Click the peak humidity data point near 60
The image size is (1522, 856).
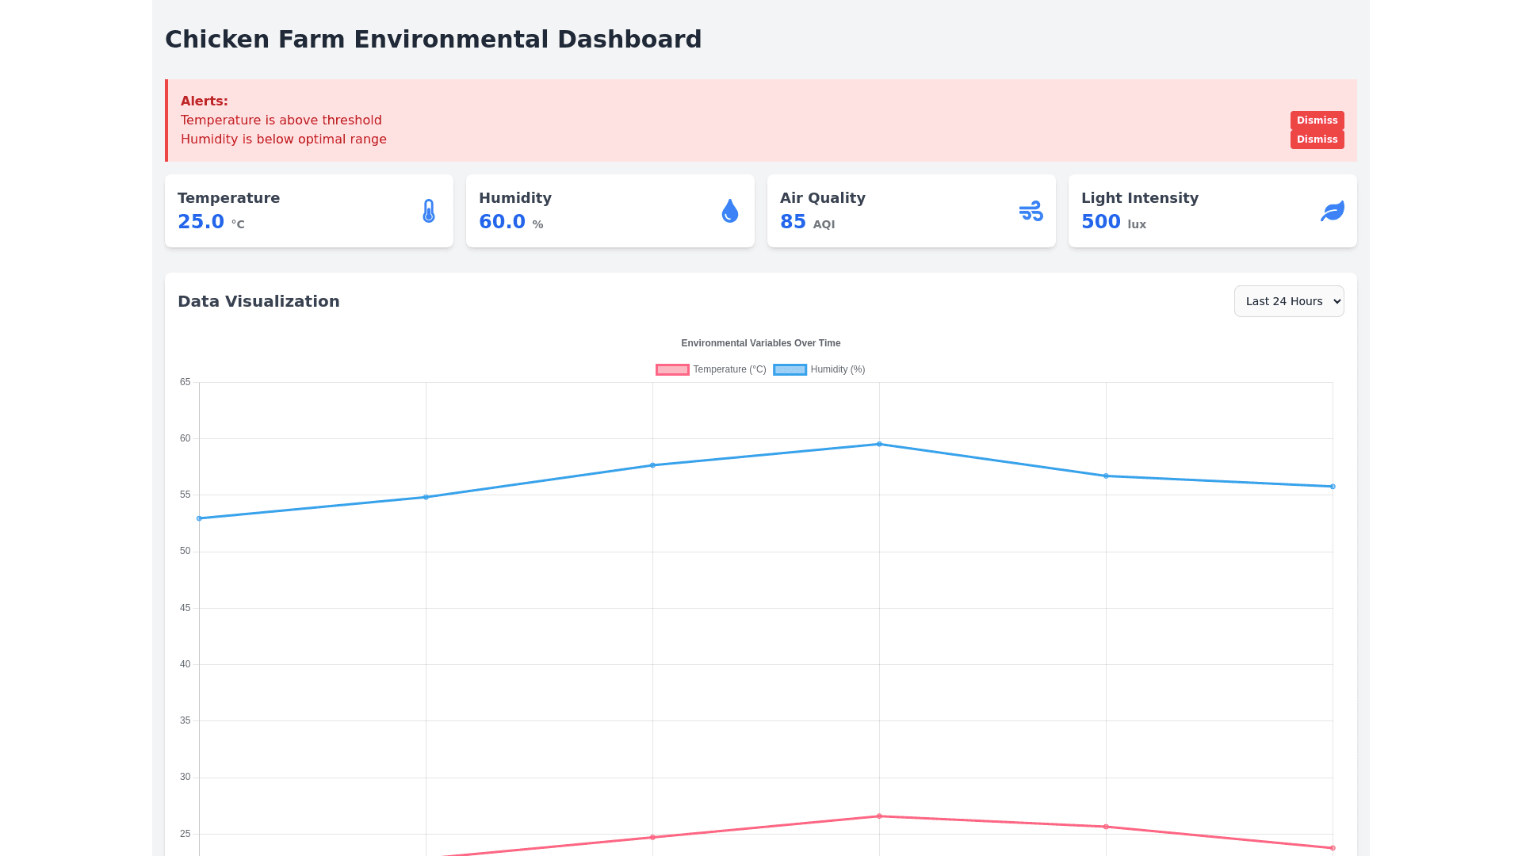(879, 444)
